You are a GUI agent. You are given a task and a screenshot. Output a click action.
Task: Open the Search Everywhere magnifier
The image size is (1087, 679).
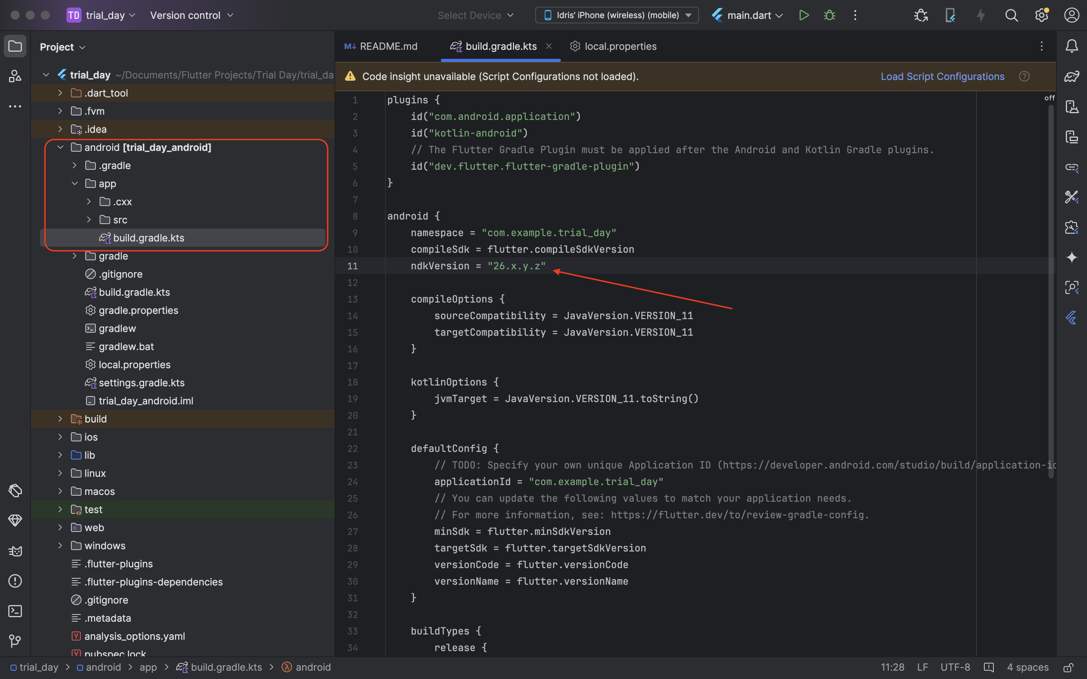tap(1011, 15)
